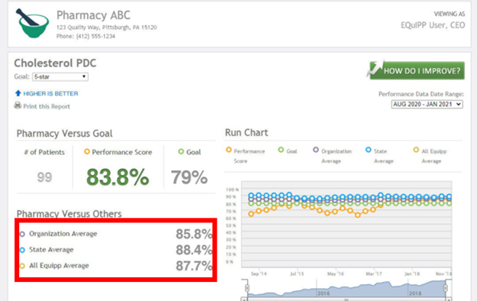The height and width of the screenshot is (301, 477).
Task: Open the Goal 5-star dropdown
Action: tap(60, 76)
